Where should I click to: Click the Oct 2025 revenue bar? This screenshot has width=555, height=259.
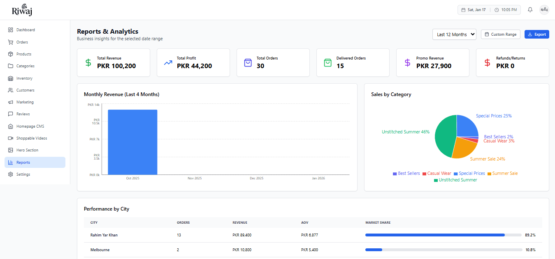[x=132, y=142]
